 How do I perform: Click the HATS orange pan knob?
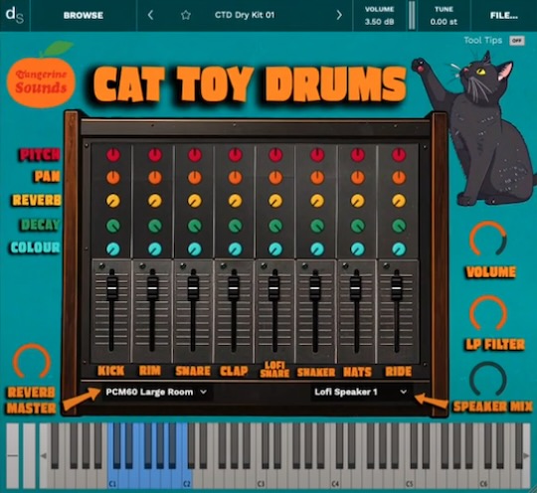click(358, 177)
